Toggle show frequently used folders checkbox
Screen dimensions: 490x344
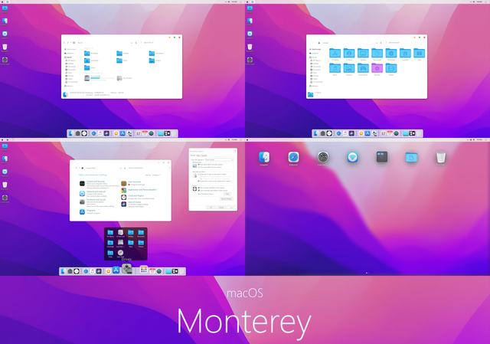pyautogui.click(x=199, y=191)
